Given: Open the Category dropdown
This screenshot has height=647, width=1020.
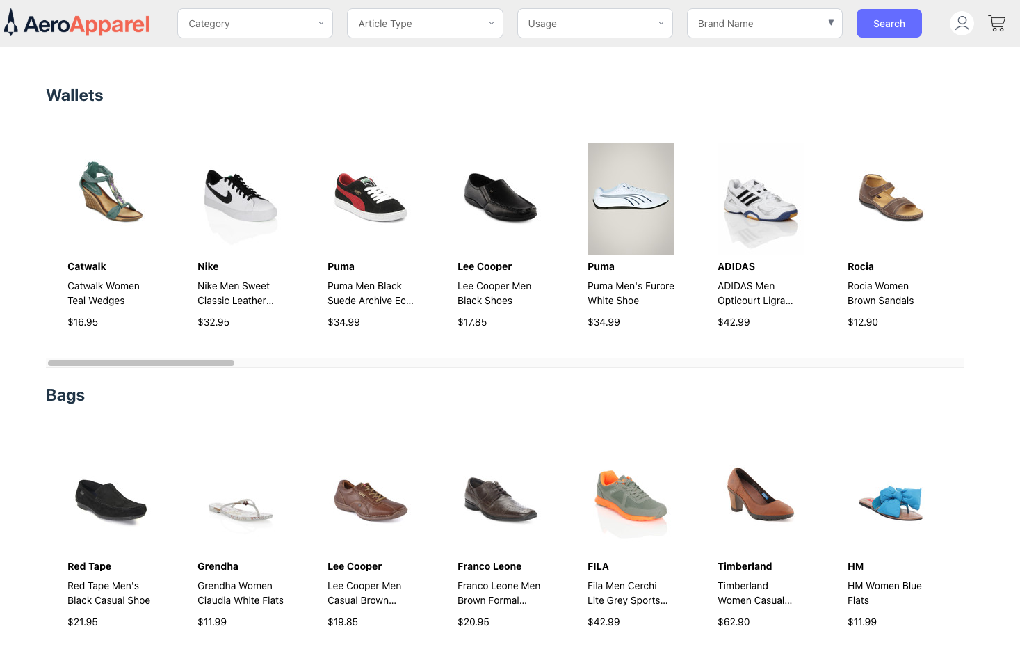Looking at the screenshot, I should [254, 23].
